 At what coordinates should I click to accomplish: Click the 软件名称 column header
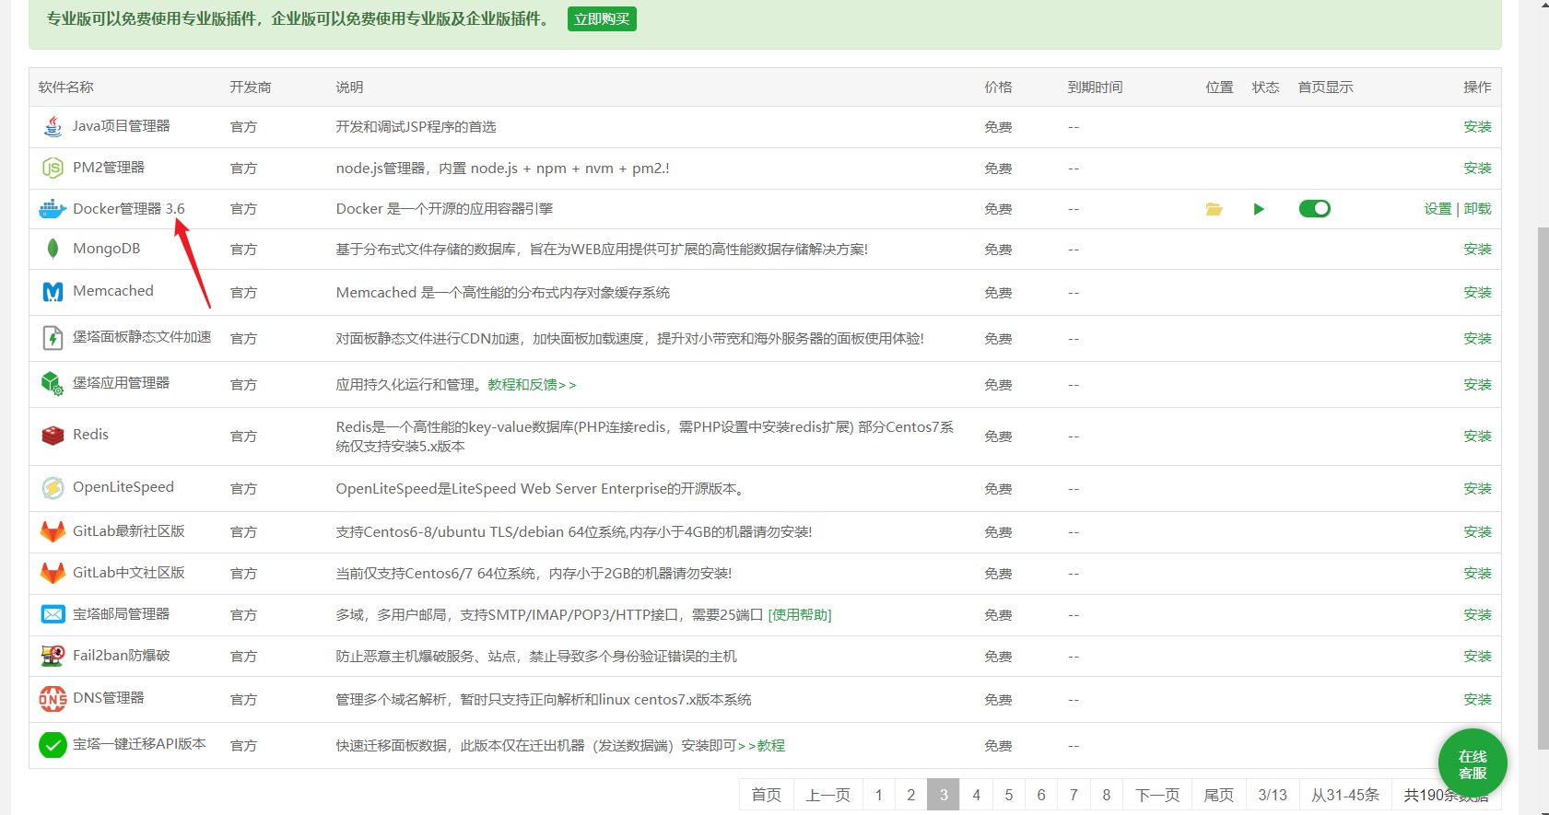click(x=66, y=87)
